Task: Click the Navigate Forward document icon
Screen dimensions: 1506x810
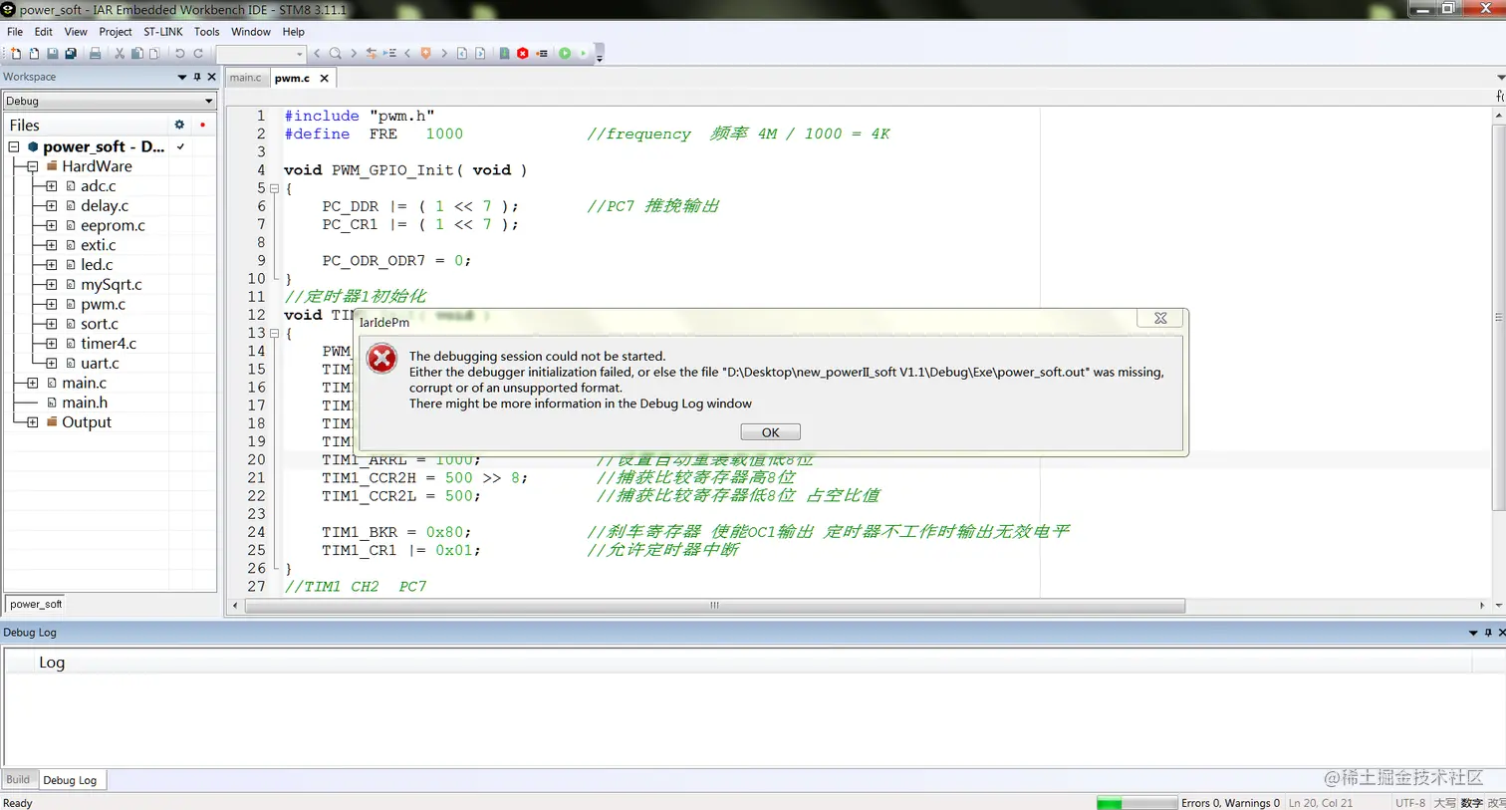Action: coord(480,54)
